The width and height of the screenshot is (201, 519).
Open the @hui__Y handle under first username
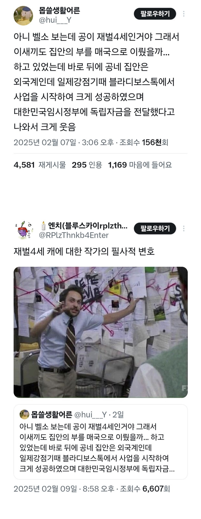(x=55, y=20)
